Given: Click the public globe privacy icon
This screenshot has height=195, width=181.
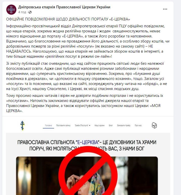Looking at the screenshot, I should [30, 12].
